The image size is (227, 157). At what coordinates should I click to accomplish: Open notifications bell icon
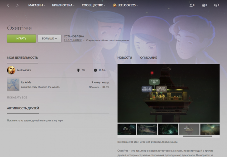click(191, 5)
